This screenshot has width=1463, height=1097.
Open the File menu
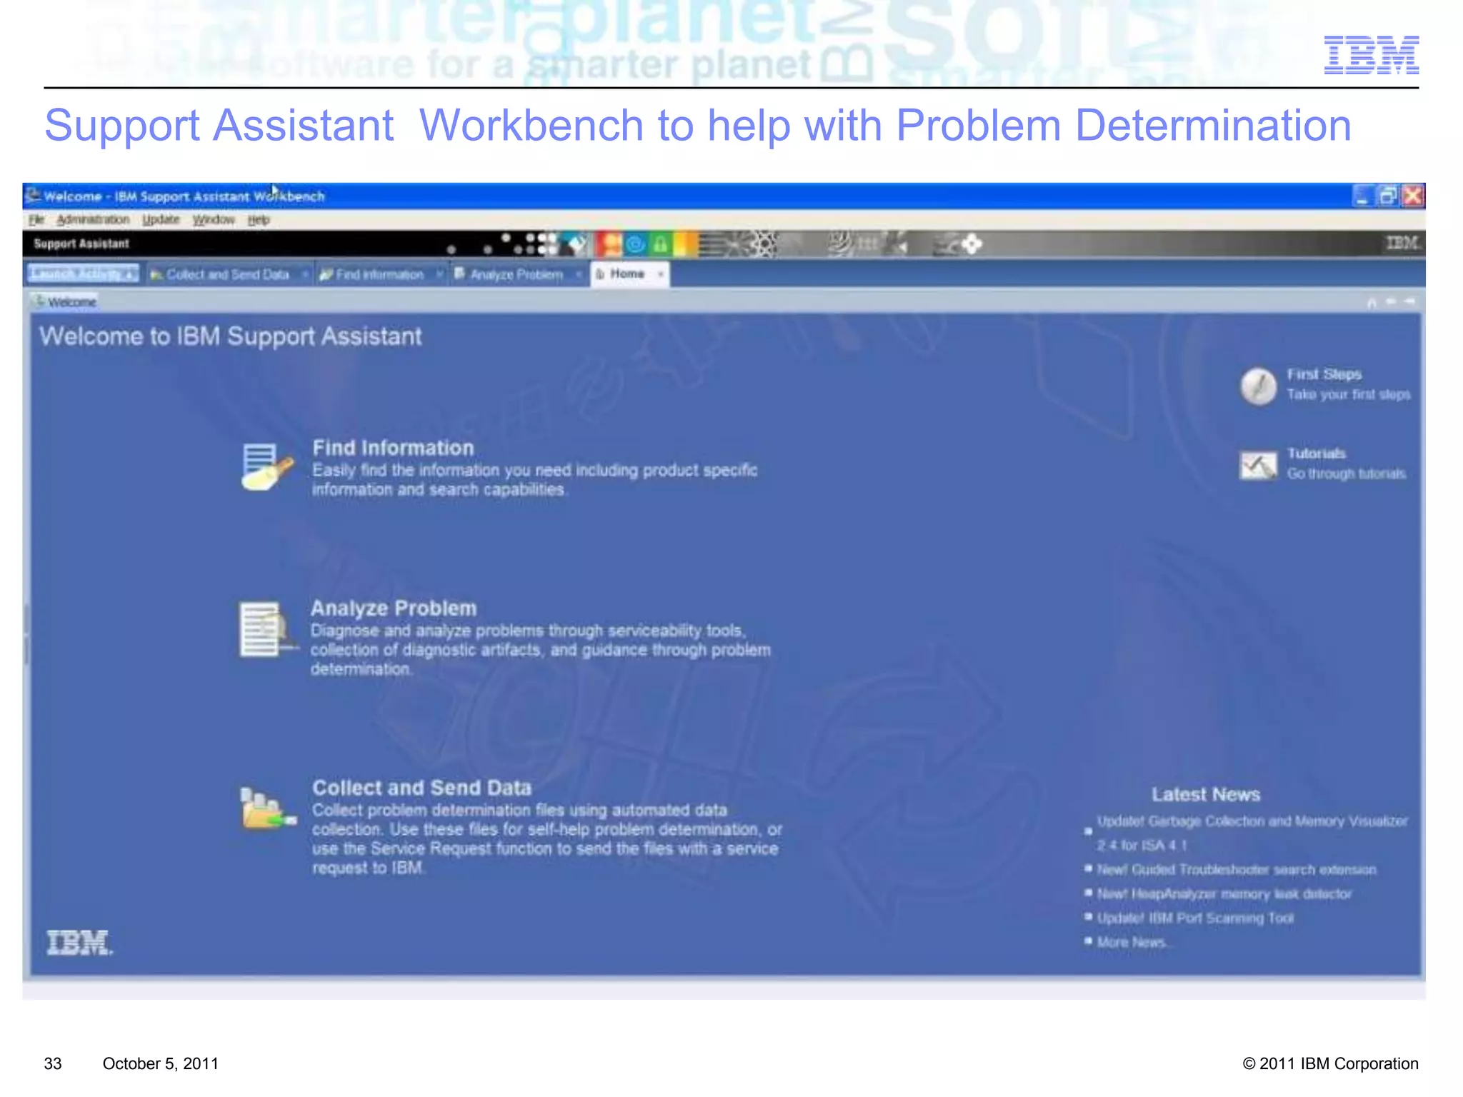(x=36, y=220)
